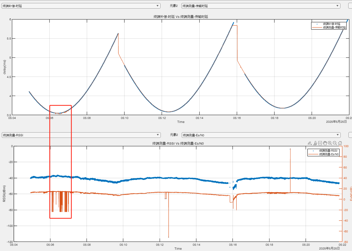Open the 终端测量-传输时延 dropdown

(x=261, y=6)
